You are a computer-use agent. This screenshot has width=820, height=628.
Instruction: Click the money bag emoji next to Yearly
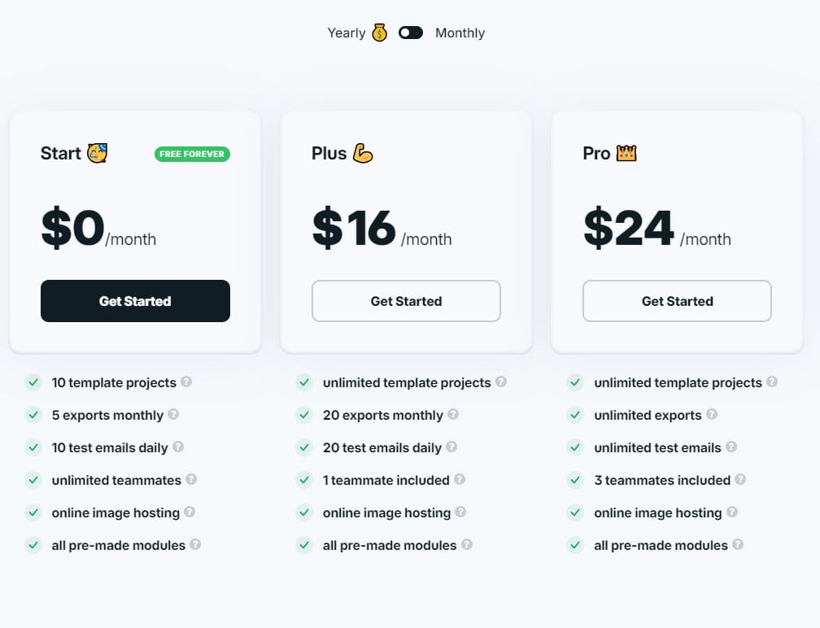[380, 33]
